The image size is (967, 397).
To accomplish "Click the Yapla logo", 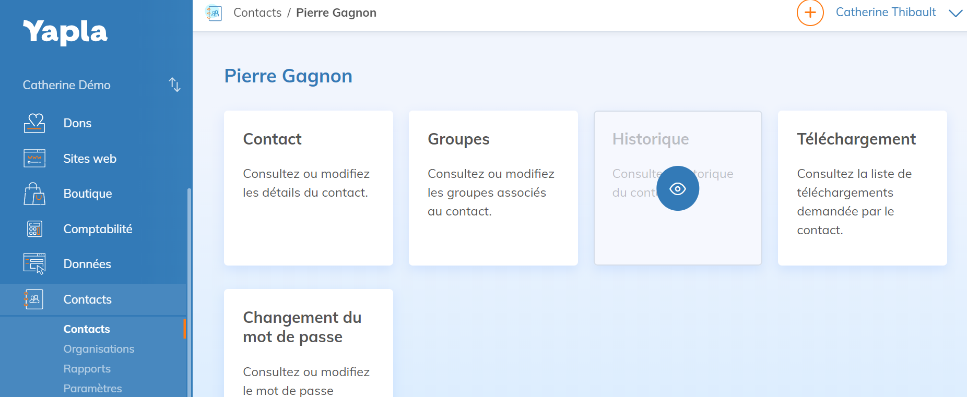I will point(65,32).
